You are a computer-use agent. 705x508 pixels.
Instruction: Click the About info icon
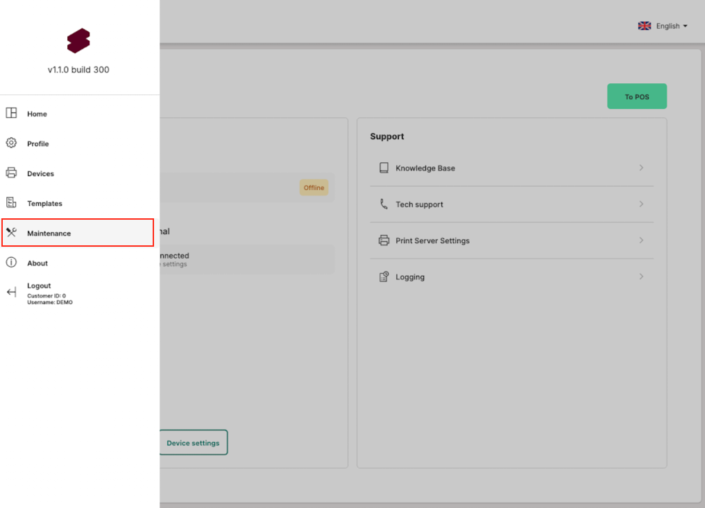tap(11, 262)
